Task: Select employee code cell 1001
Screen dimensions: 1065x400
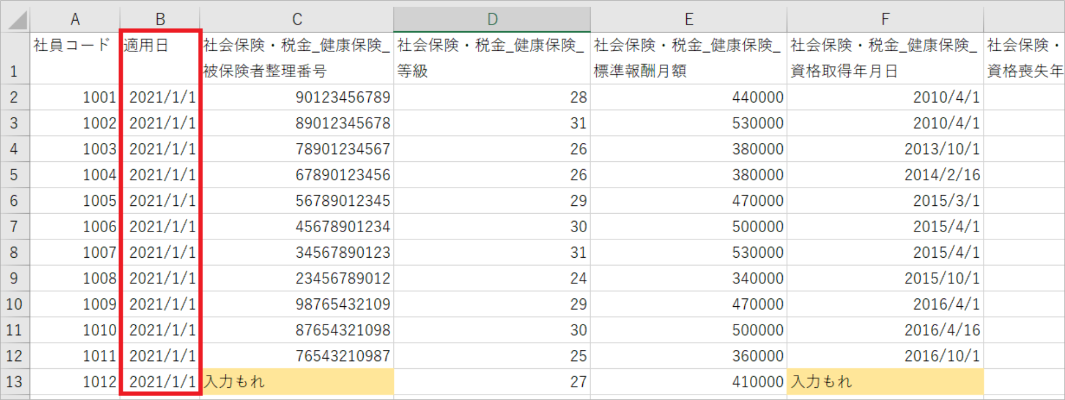Action: click(75, 97)
